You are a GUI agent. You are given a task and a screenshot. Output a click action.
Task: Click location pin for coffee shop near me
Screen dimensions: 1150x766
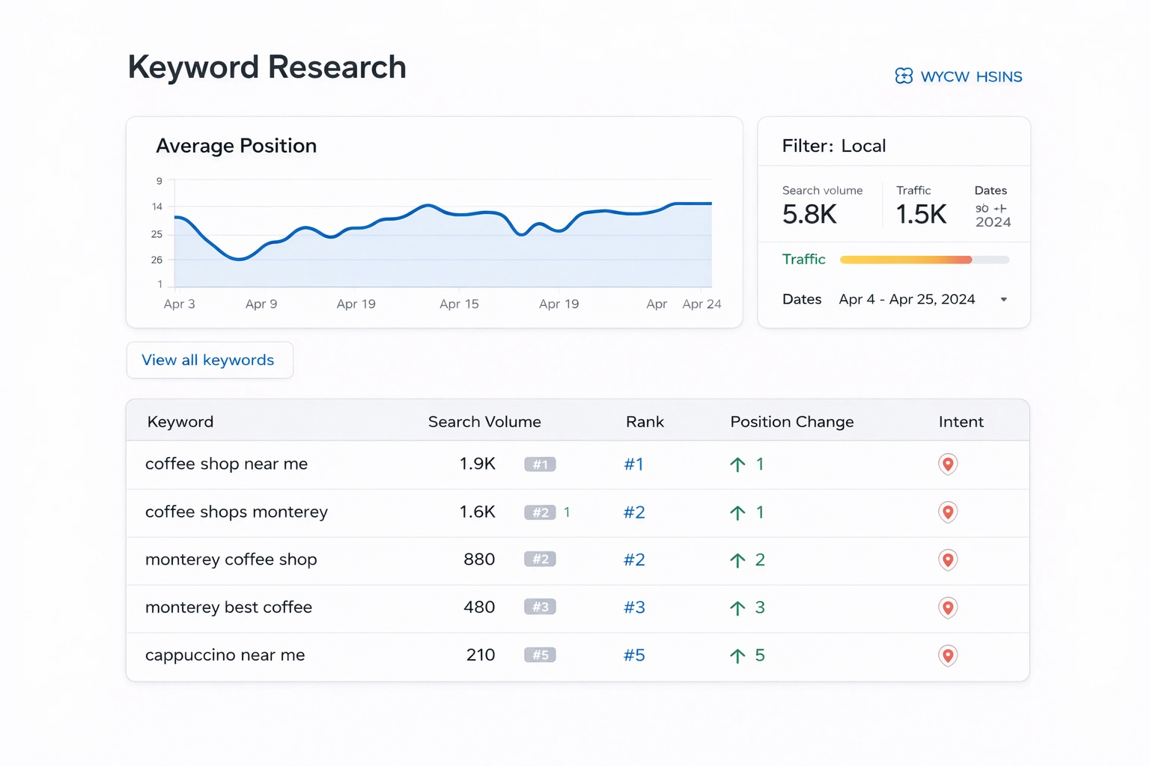point(948,465)
